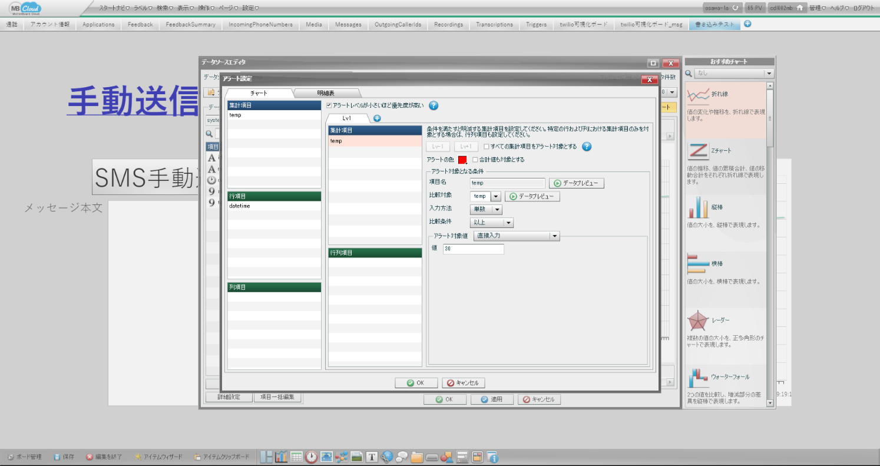880x466 pixels.
Task: Click 項目一括編集 button in data source editor
Action: point(278,397)
